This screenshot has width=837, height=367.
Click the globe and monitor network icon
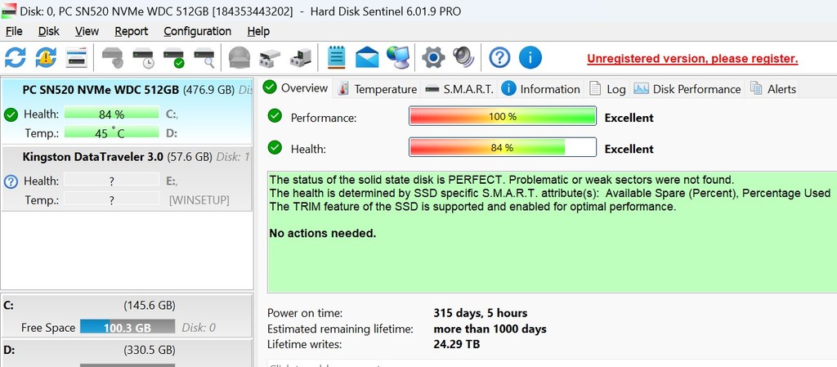tap(398, 57)
